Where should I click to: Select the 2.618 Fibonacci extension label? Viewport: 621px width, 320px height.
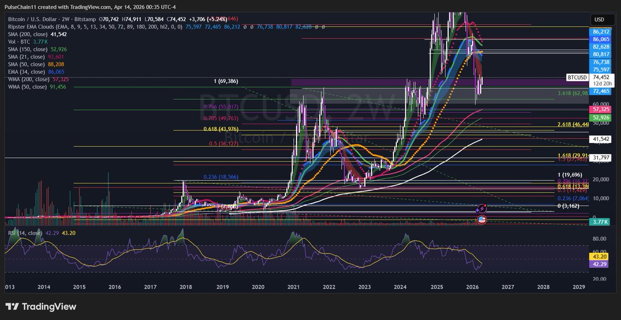tap(573, 125)
